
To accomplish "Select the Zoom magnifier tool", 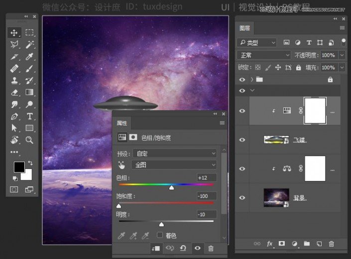I will [29, 140].
